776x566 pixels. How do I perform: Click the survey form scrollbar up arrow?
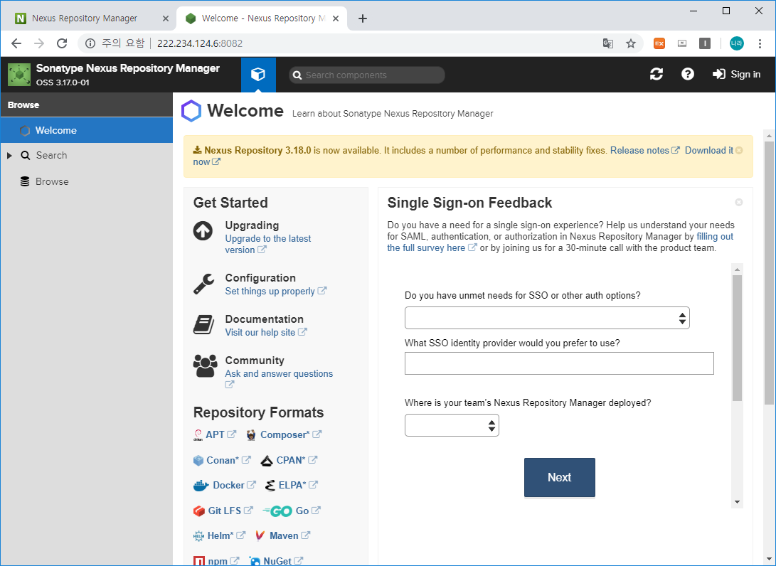pos(737,269)
